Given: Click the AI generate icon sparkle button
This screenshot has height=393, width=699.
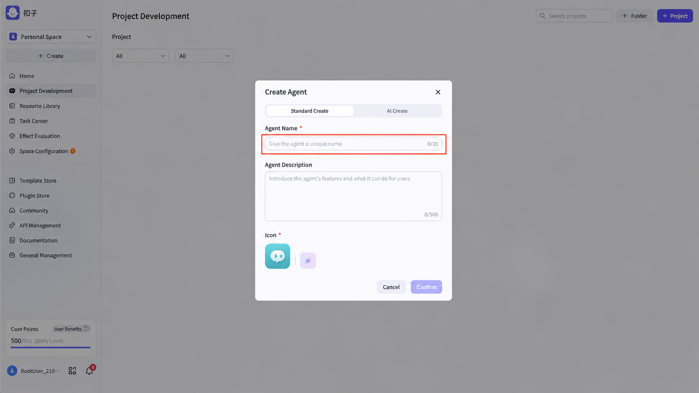Looking at the screenshot, I should 308,261.
